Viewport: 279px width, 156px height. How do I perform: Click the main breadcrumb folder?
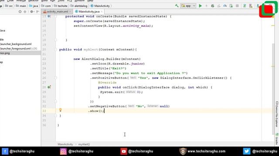point(21,6)
